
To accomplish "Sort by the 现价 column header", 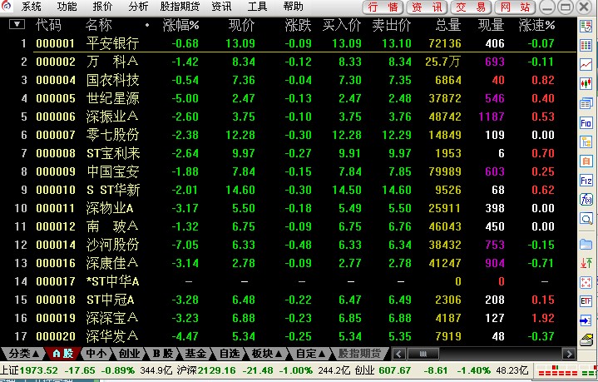I will 241,25.
